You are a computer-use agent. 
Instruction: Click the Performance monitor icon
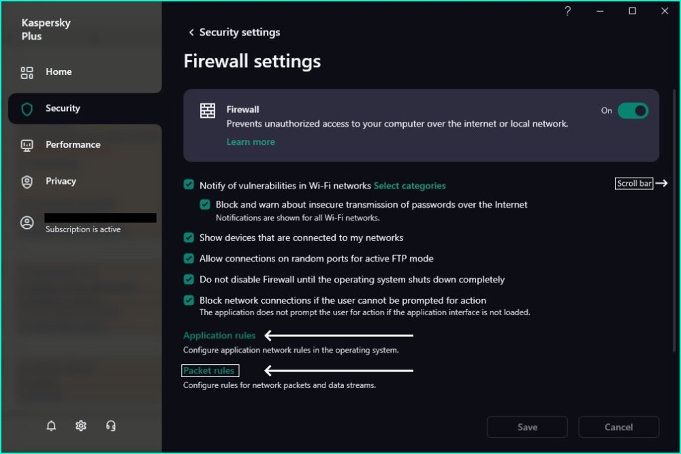27,145
